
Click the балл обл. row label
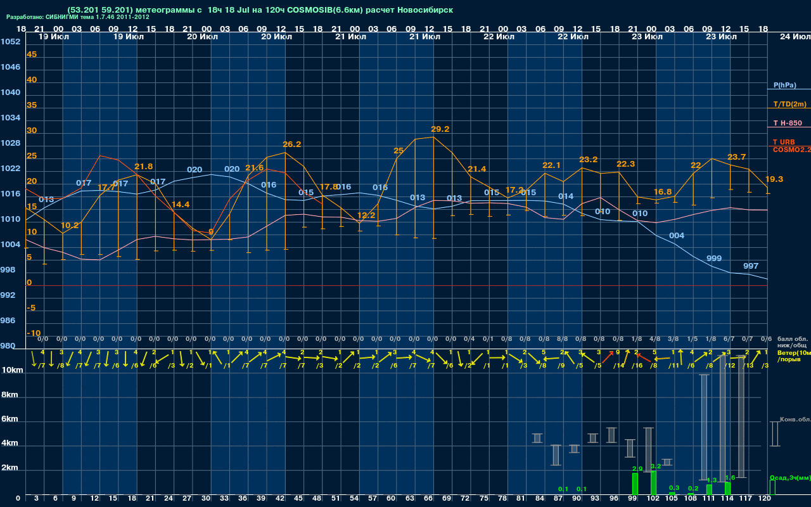coord(793,339)
